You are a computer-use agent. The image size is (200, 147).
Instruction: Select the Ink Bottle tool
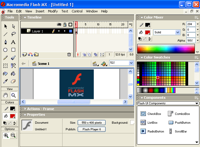pyautogui.click(x=5, y=74)
